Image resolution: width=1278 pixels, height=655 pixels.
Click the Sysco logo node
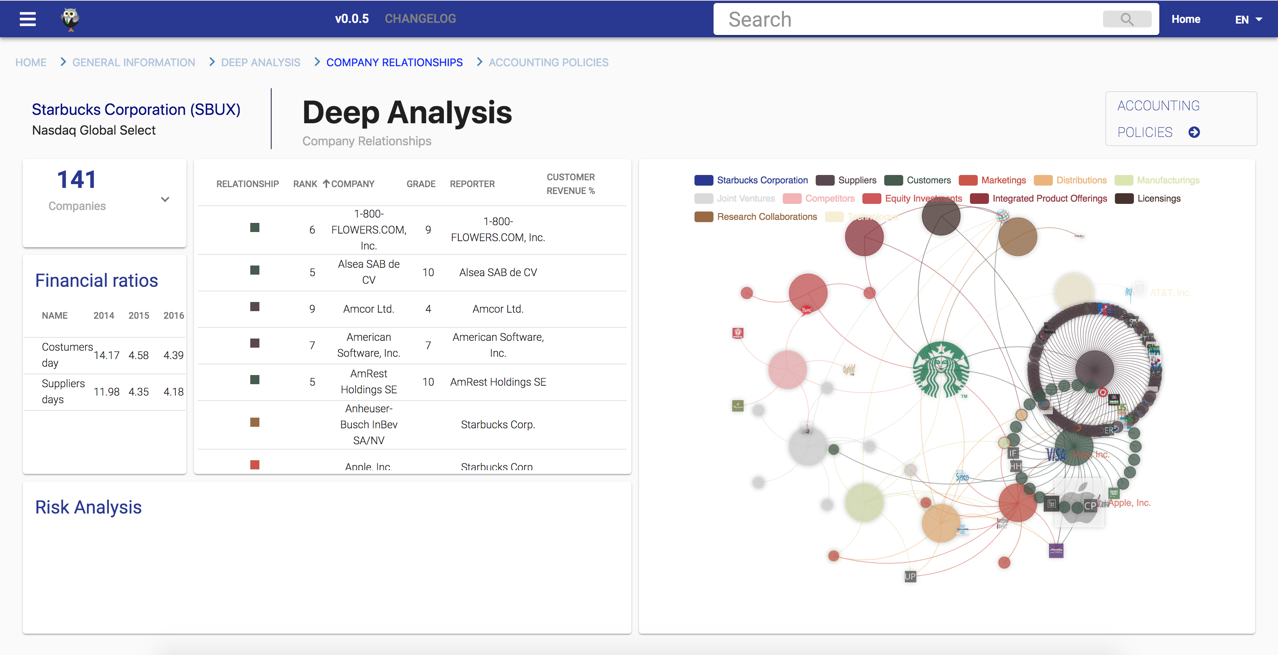962,476
